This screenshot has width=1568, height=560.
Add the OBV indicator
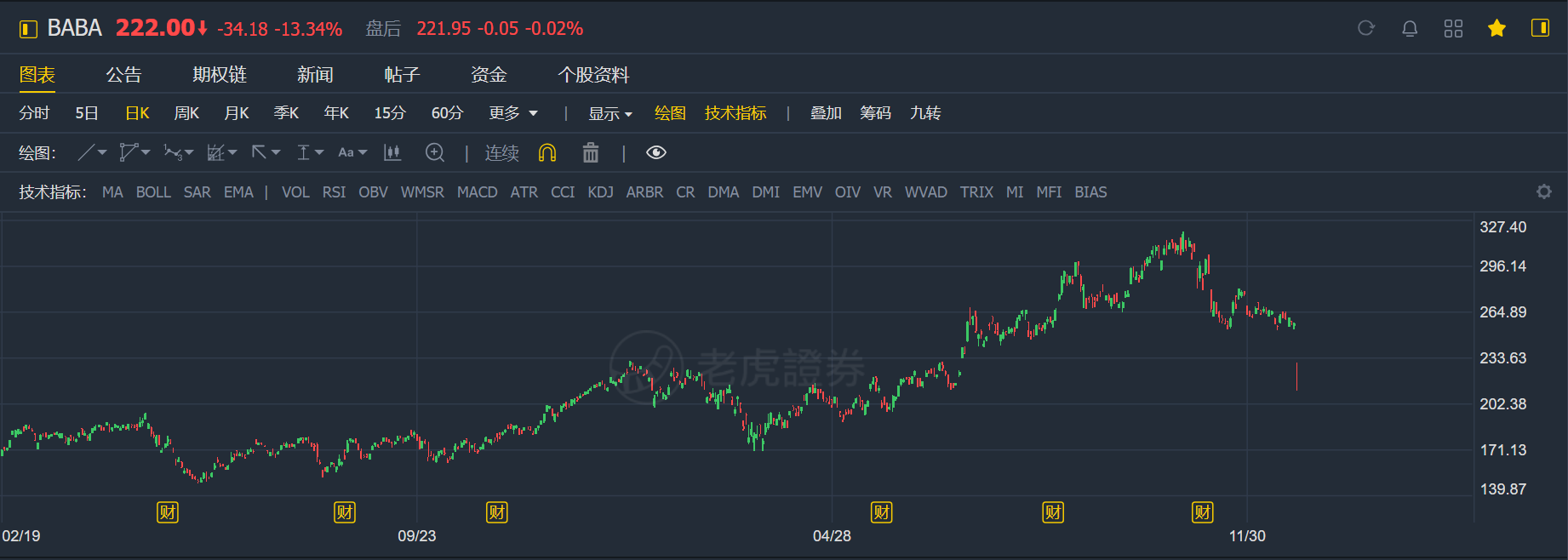click(x=373, y=192)
